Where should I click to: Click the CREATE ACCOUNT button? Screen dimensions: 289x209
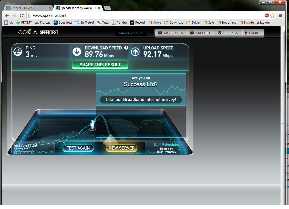131,33
